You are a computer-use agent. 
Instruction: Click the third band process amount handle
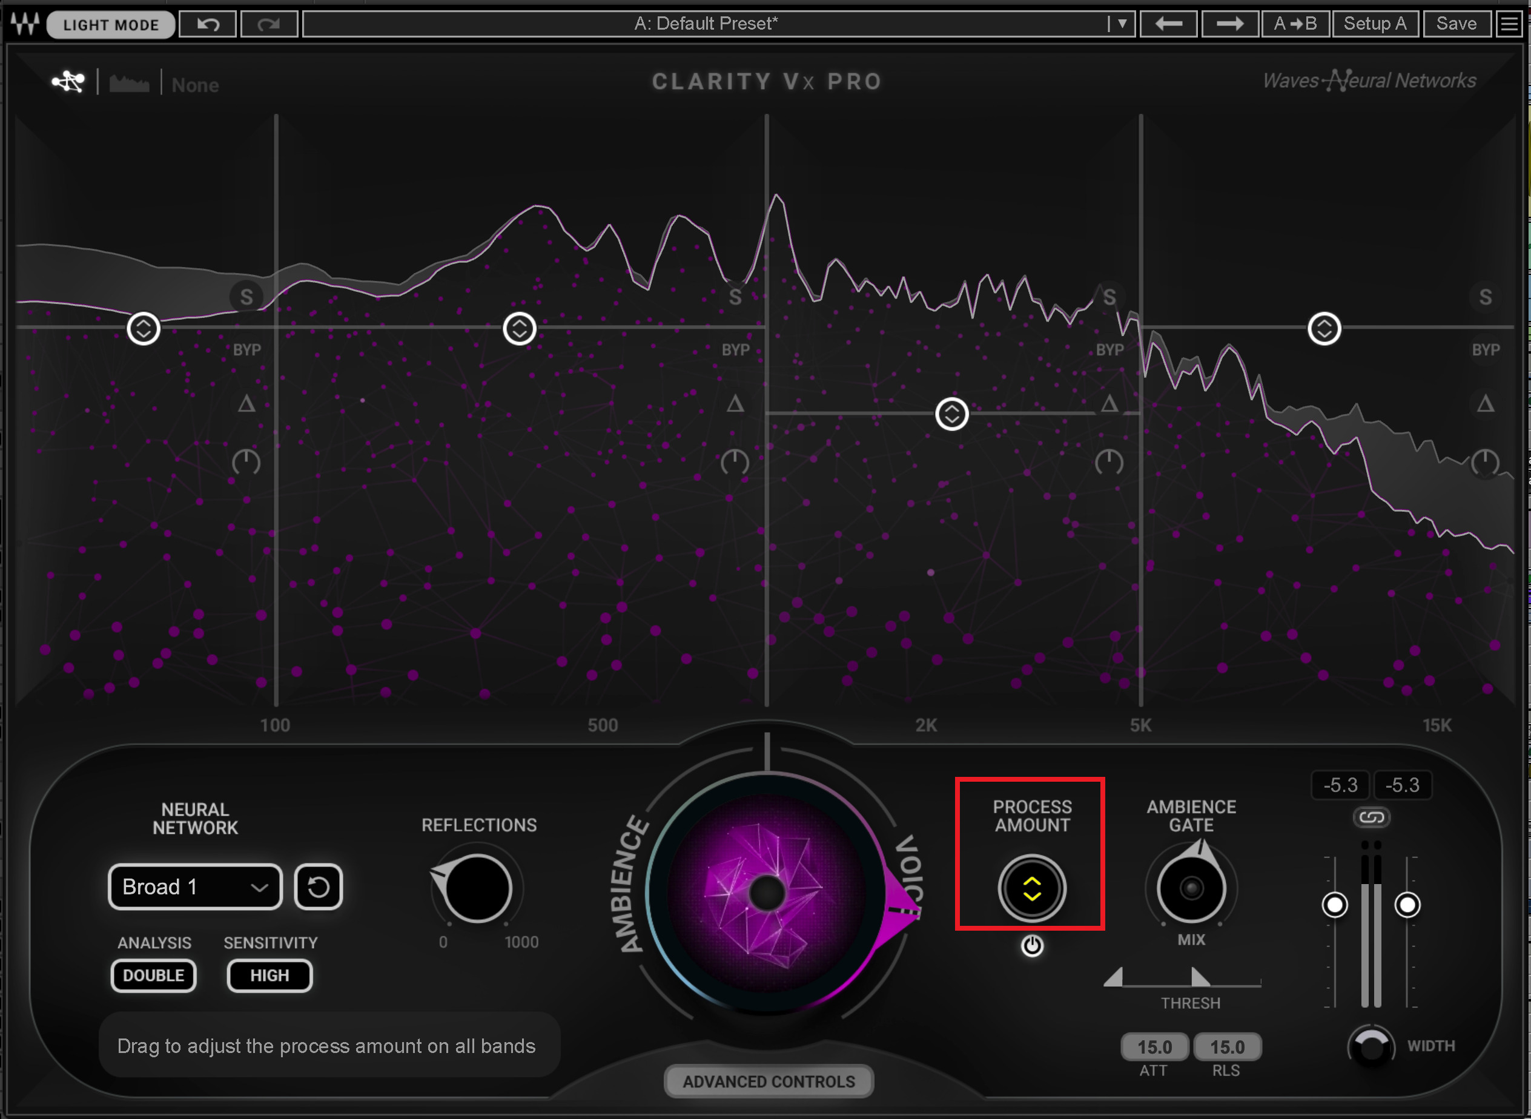[952, 414]
